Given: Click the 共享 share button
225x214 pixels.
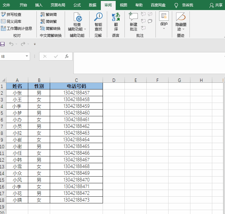Looking at the screenshot, I should [x=216, y=5].
